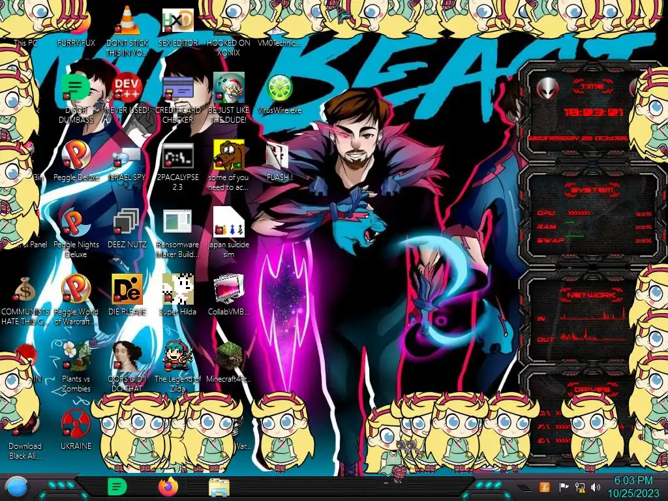Click the volume speaker tray icon
The width and height of the screenshot is (668, 501).
pos(596,487)
